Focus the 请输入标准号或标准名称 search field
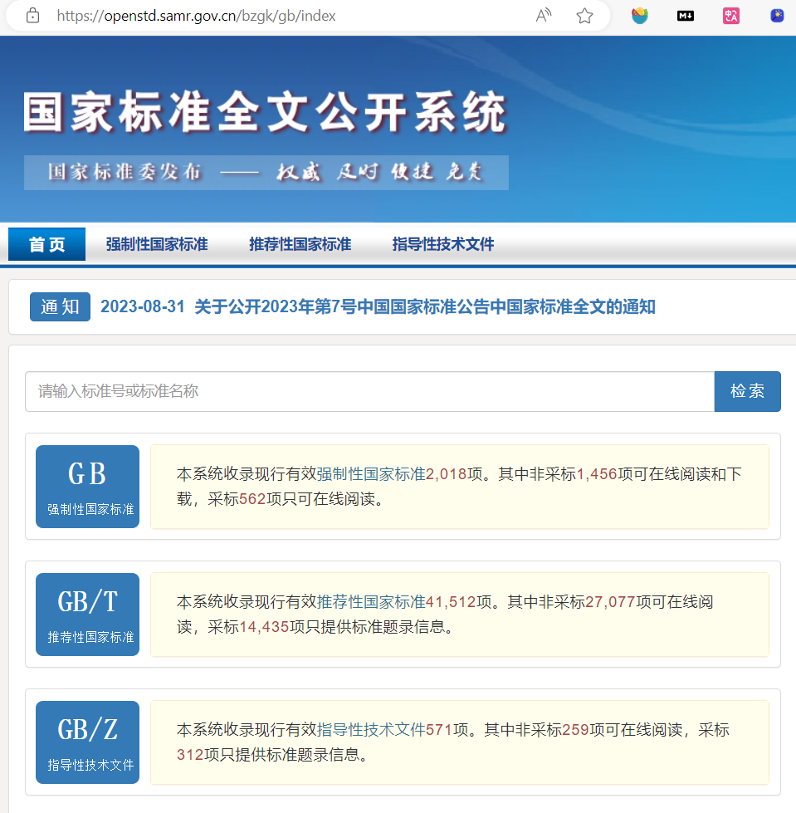Image resolution: width=796 pixels, height=813 pixels. tap(369, 391)
